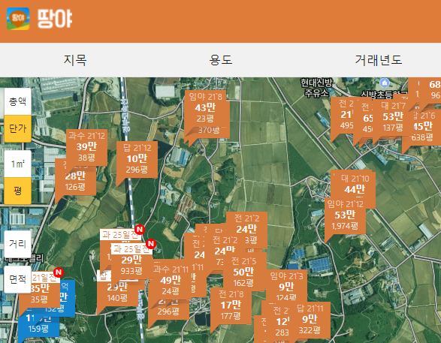The height and width of the screenshot is (343, 441).
Task: Activate the 거리 measurement tool
Action: 18,244
